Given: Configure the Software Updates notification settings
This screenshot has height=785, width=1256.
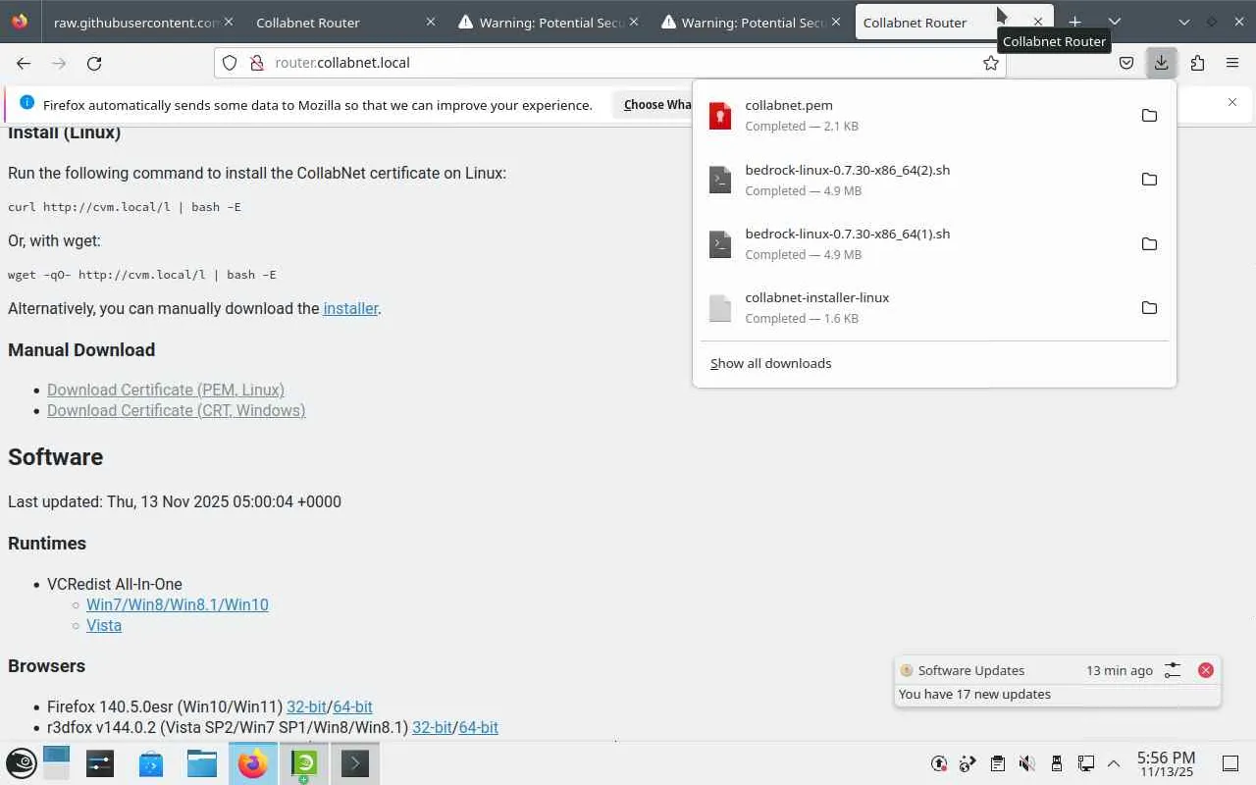Looking at the screenshot, I should tap(1173, 670).
